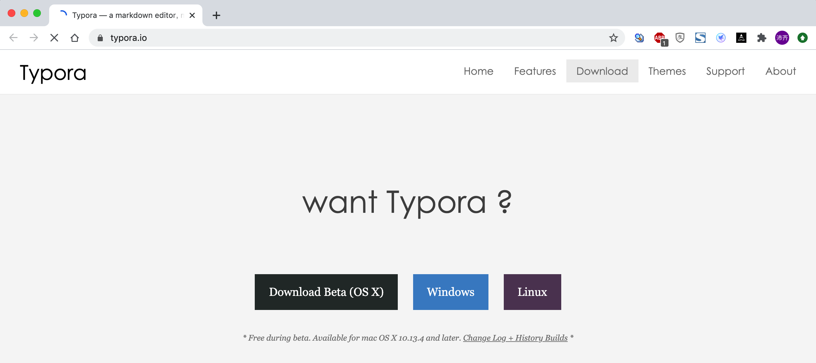816x363 pixels.
Task: Open the blue S extension icon
Action: point(700,38)
